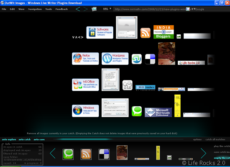Open the Navigation menu
Viewport: 230px width, 167px height.
tap(35, 9)
